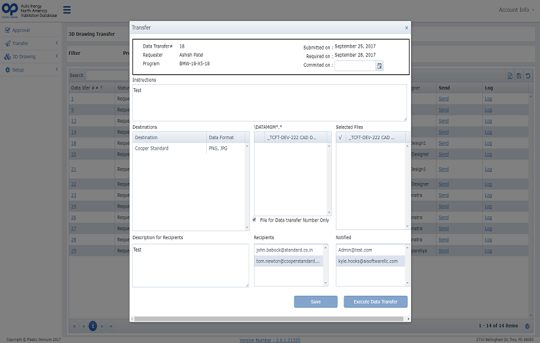Open Approval in the sidebar
The height and width of the screenshot is (343, 540).
tap(21, 30)
